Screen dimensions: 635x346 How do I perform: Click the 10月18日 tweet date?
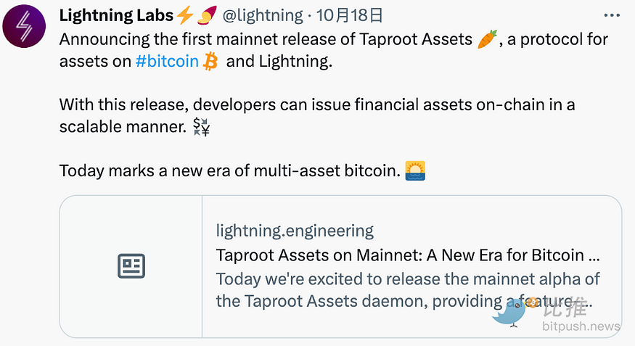[350, 15]
